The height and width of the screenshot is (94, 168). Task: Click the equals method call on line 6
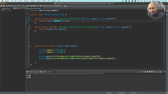click(x=57, y=21)
